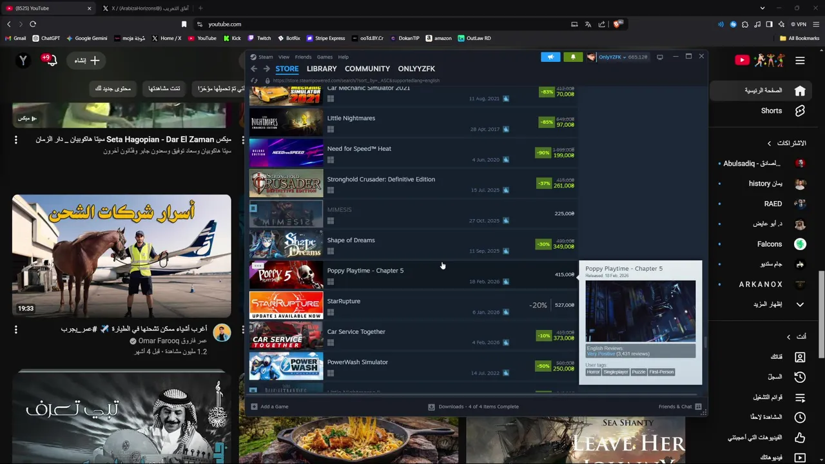
Task: Open PowerWash Simulator search result
Action: 412,367
